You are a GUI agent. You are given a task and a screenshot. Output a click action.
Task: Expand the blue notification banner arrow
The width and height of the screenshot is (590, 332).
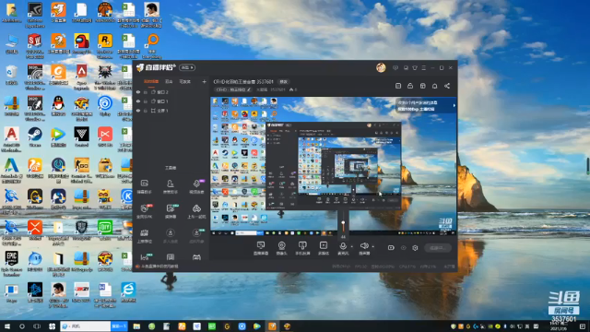tap(454, 106)
